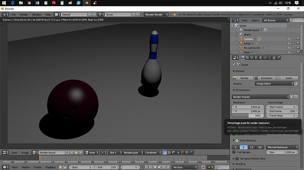304x170 pixels.
Task: Delete the current Scene
Action: click(138, 14)
